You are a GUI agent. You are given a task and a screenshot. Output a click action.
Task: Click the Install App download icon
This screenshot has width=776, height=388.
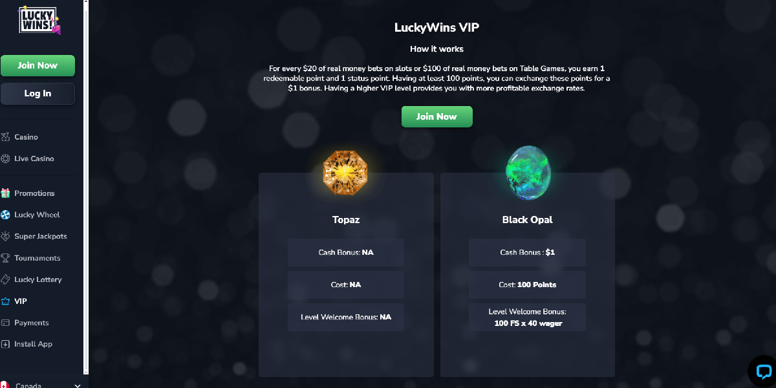[6, 344]
